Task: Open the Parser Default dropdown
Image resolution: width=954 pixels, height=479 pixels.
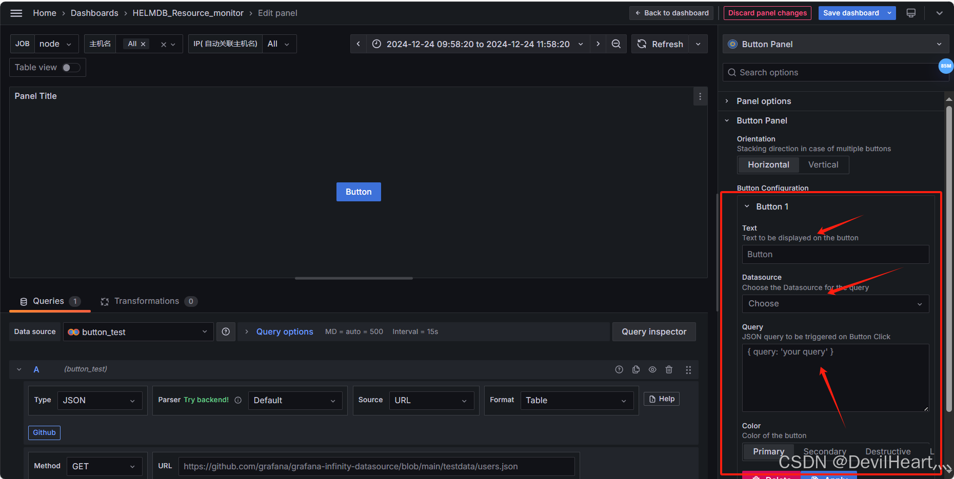Action: (x=295, y=401)
